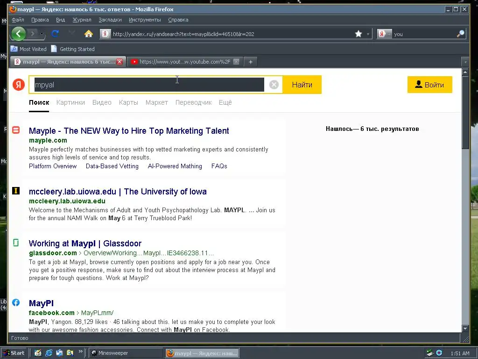Click the page scrollbar up arrow

pyautogui.click(x=465, y=72)
